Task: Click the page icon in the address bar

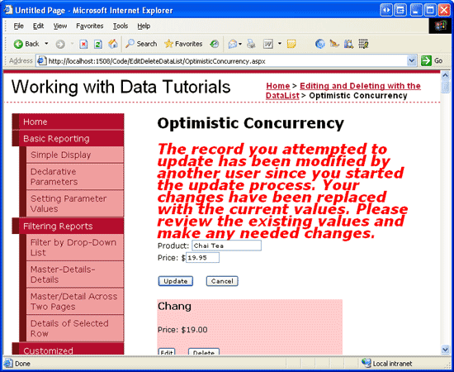Action: pos(42,61)
